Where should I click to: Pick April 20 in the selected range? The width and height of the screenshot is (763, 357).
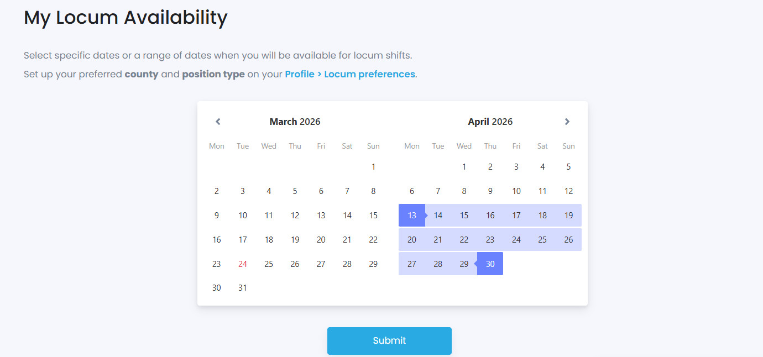point(412,240)
